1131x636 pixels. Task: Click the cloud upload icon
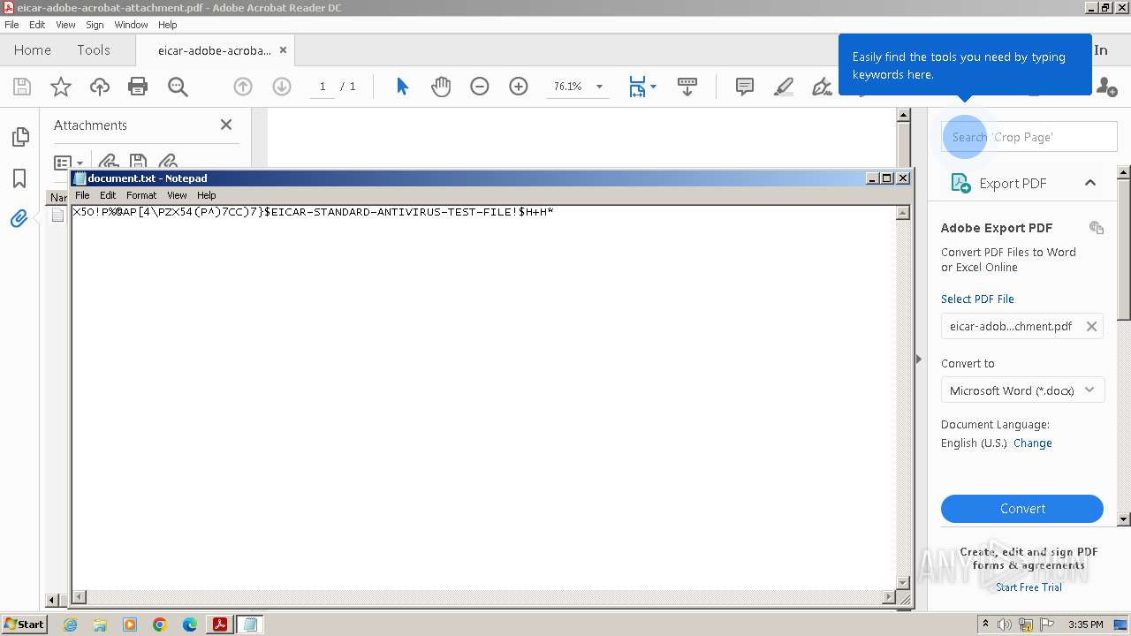(x=100, y=87)
